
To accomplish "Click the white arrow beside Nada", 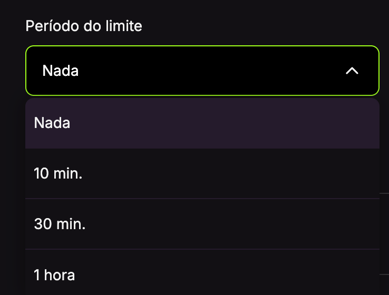I will [352, 71].
